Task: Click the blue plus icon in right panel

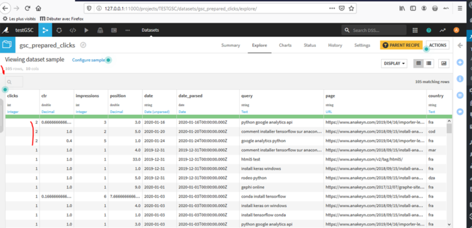Action: pyautogui.click(x=460, y=62)
